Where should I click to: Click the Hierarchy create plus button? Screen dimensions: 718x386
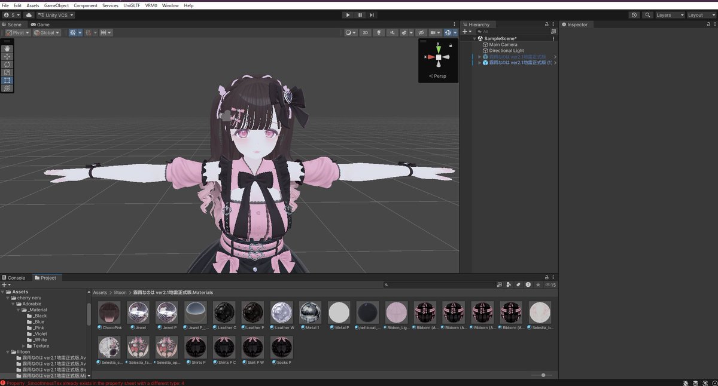tap(466, 32)
